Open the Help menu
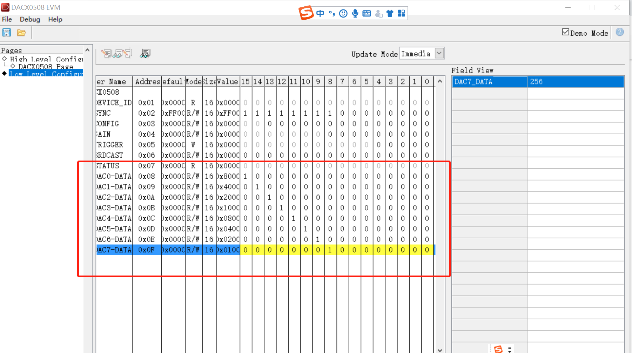 coord(55,19)
